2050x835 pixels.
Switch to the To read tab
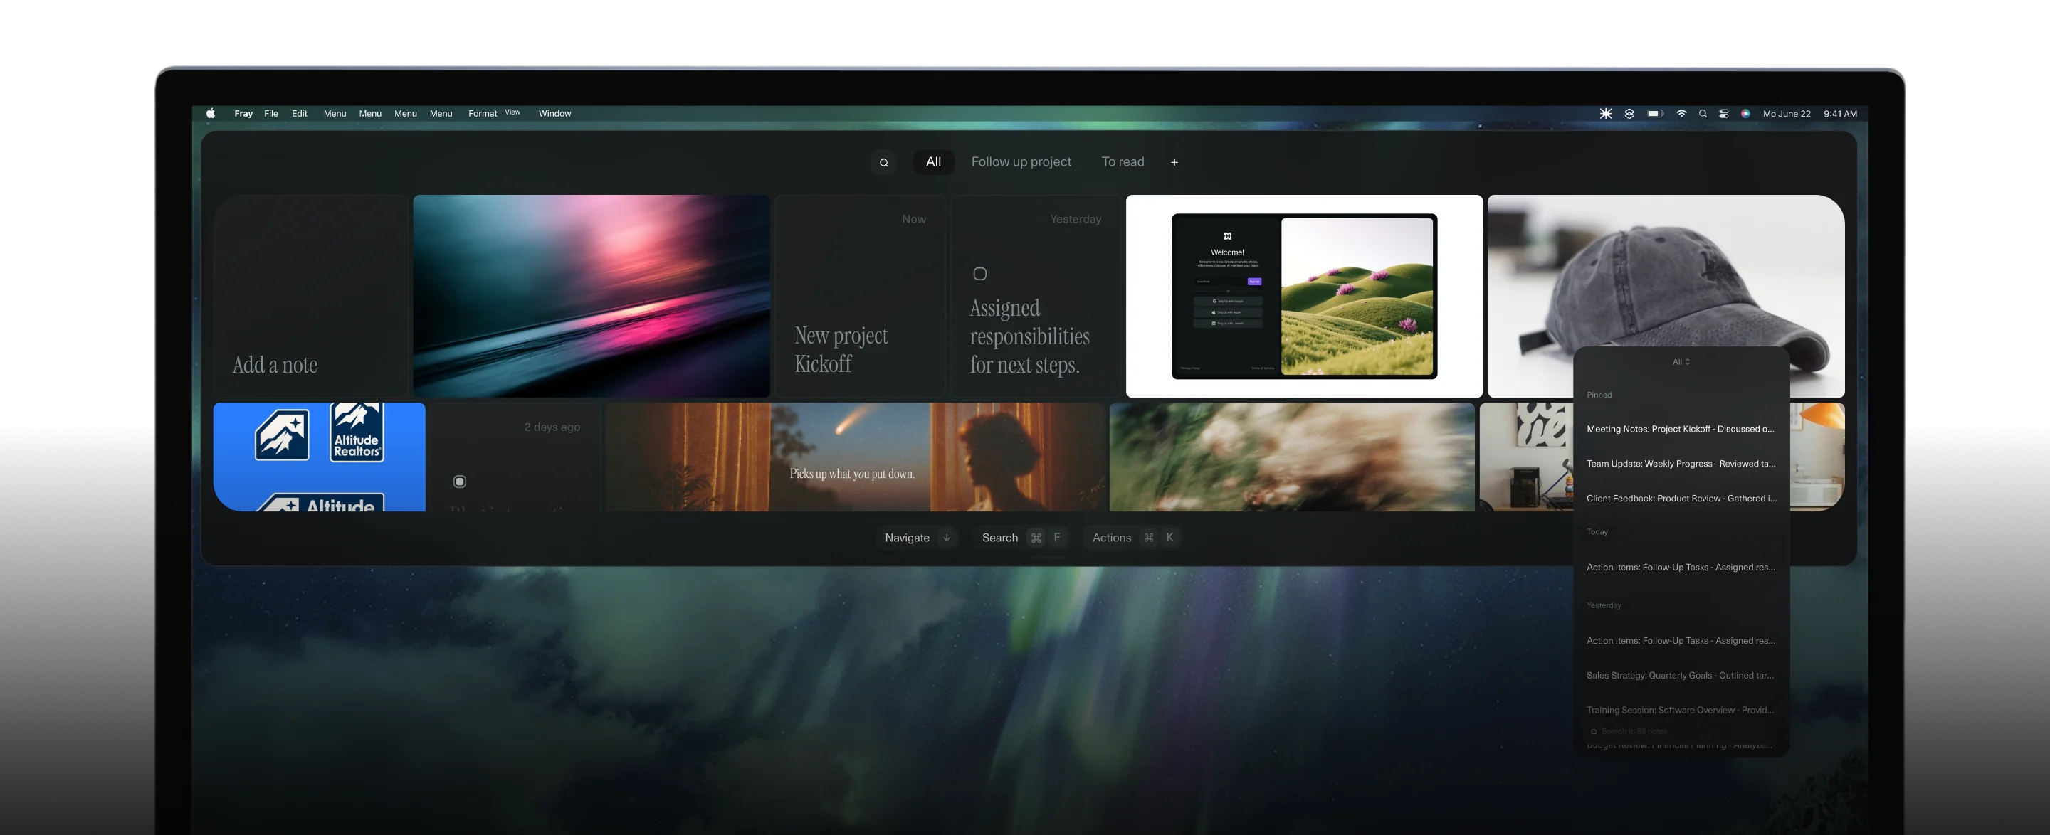click(1123, 161)
